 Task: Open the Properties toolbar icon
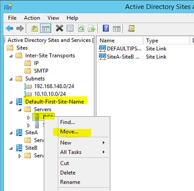point(70,29)
